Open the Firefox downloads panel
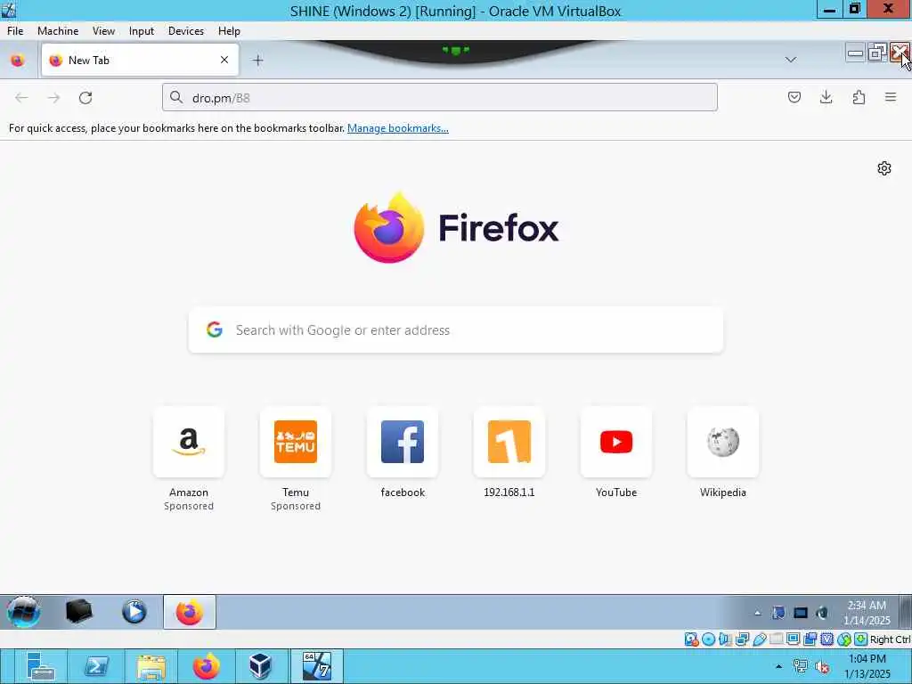 (826, 97)
